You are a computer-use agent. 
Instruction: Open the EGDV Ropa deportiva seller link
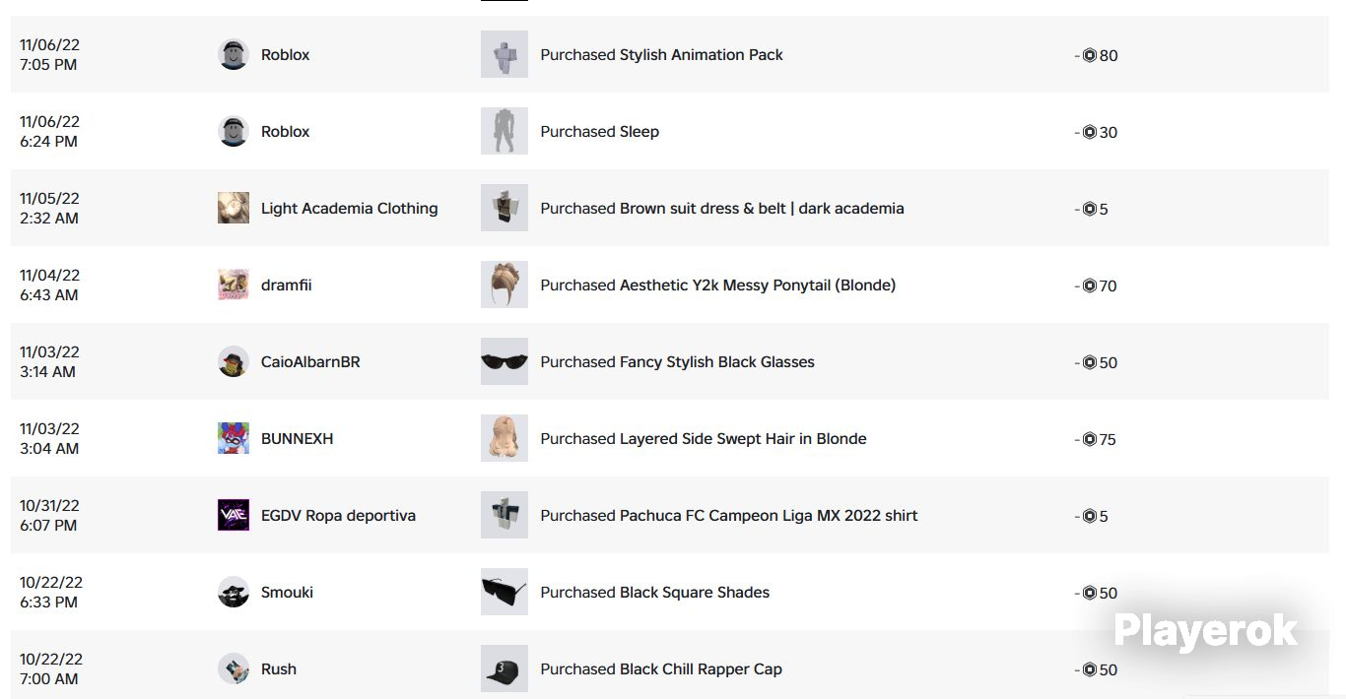[338, 516]
